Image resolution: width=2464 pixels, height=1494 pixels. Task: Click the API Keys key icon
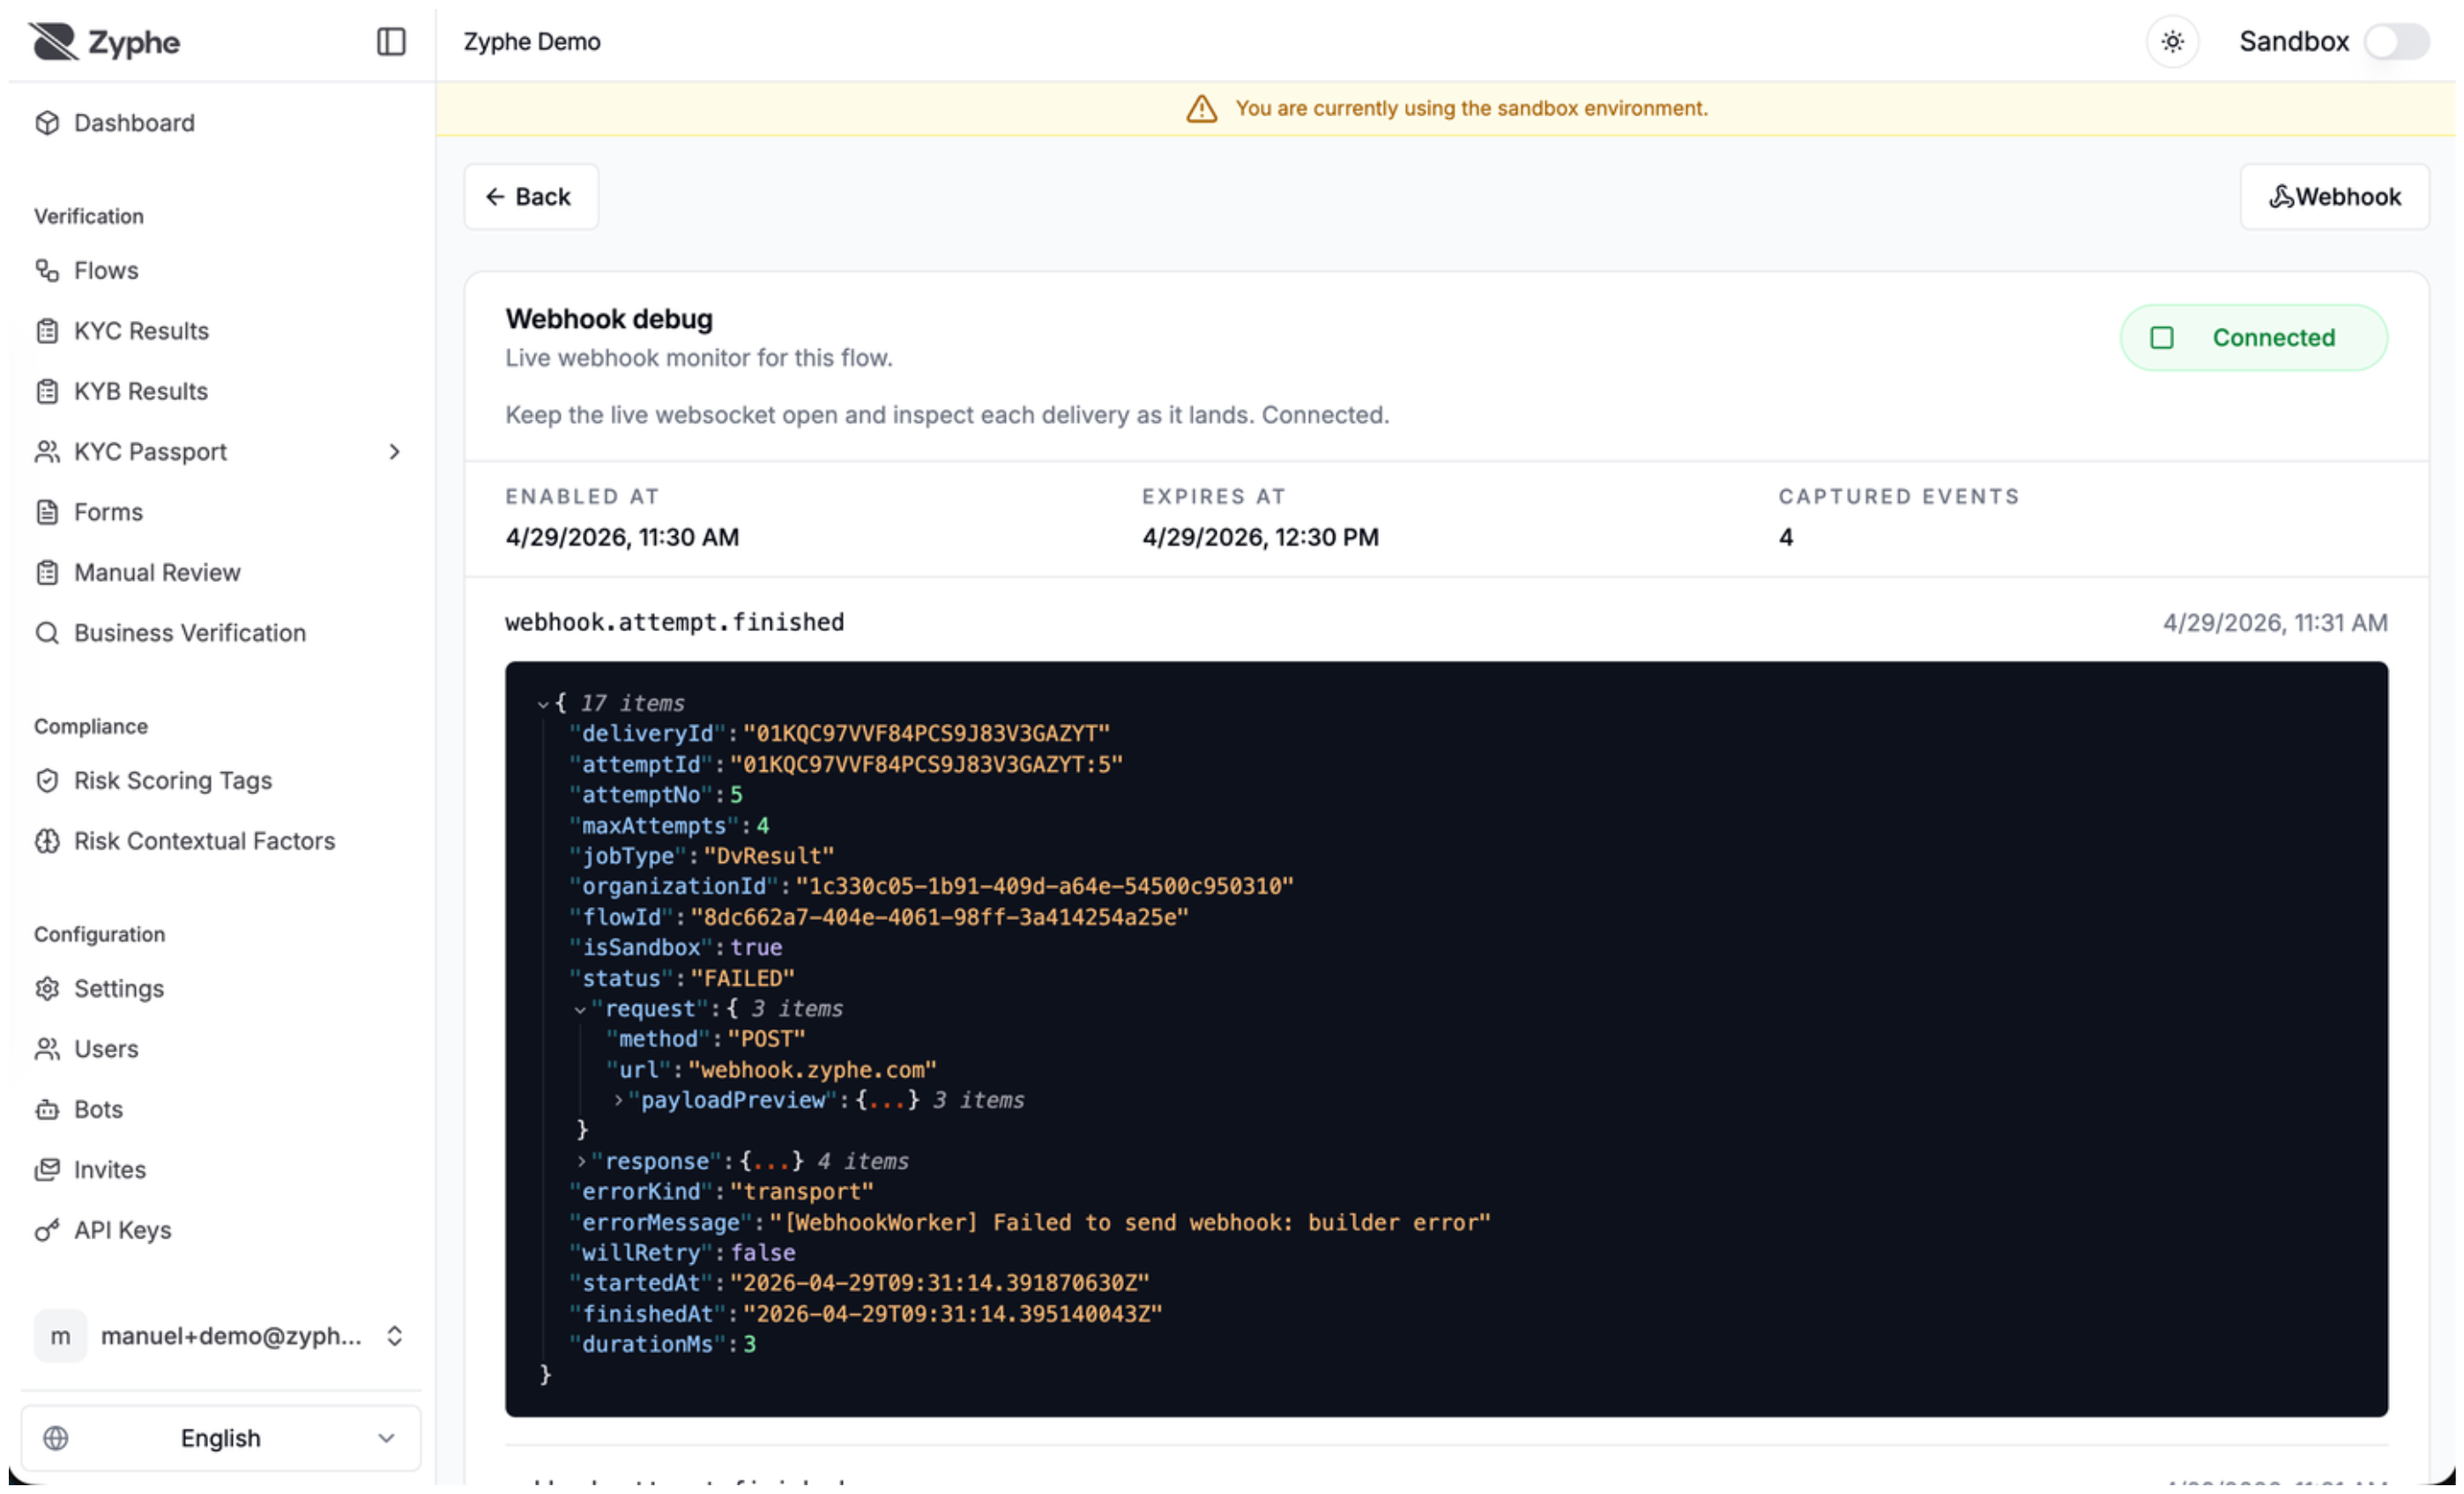click(47, 1231)
